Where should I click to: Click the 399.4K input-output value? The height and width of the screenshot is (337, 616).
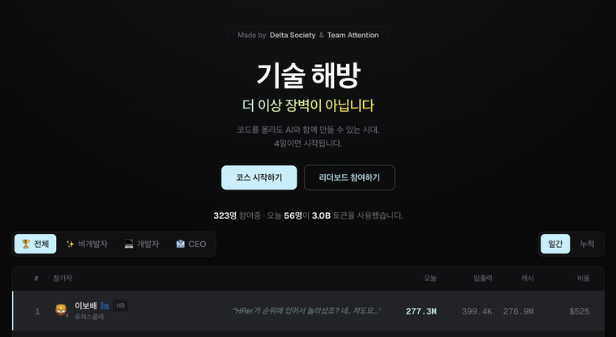tap(477, 311)
